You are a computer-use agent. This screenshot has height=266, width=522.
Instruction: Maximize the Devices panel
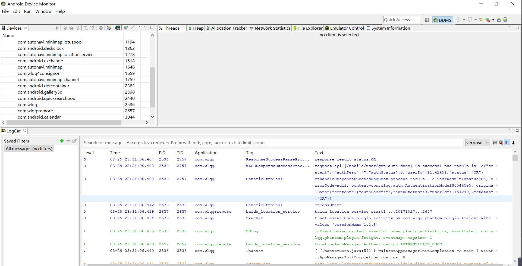152,27
